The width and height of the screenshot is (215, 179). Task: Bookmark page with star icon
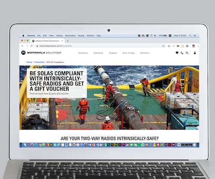coord(163,46)
